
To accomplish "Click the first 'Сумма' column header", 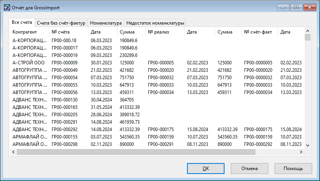I will (x=131, y=32).
